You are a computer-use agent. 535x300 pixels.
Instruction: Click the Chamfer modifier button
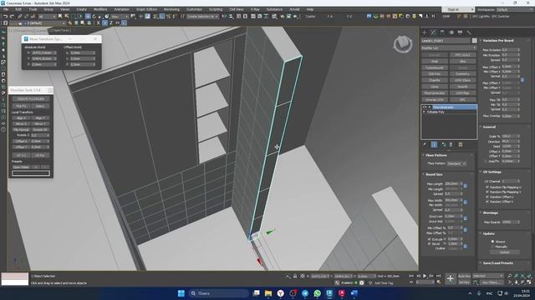(435, 80)
